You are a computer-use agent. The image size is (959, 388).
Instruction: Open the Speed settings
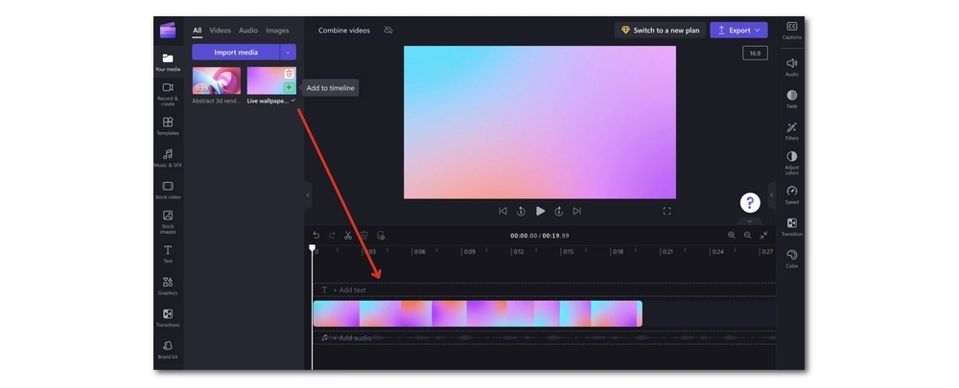(791, 194)
